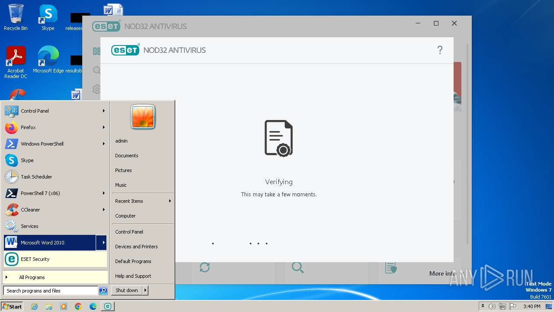
Task: Open PowerShell 7 (x86) entry
Action: tap(55, 193)
